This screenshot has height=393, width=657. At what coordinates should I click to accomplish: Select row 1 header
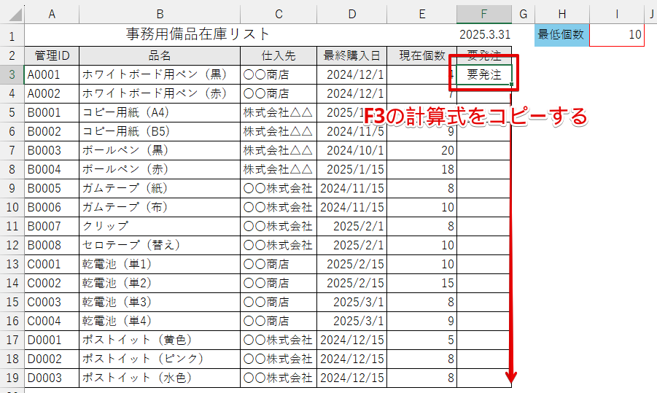[x=12, y=35]
